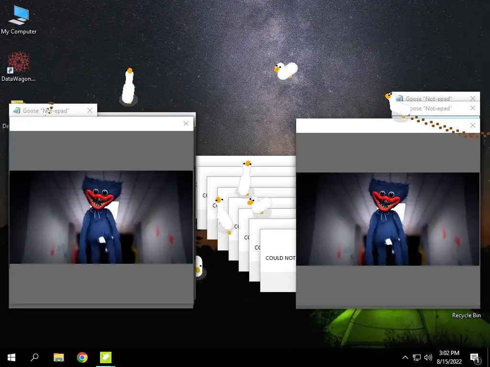Open the clock showing 3:02 PM
The height and width of the screenshot is (367, 490).
click(449, 357)
